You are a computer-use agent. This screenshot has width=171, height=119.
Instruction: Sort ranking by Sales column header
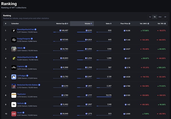tap(109, 23)
